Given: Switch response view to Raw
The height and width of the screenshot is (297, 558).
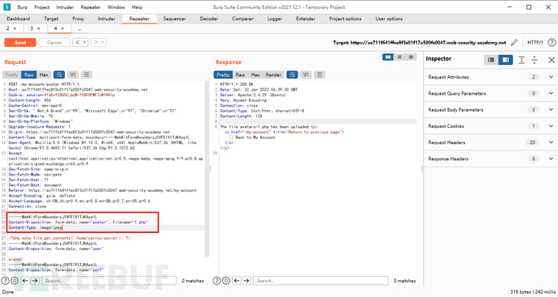Looking at the screenshot, I should coord(240,74).
